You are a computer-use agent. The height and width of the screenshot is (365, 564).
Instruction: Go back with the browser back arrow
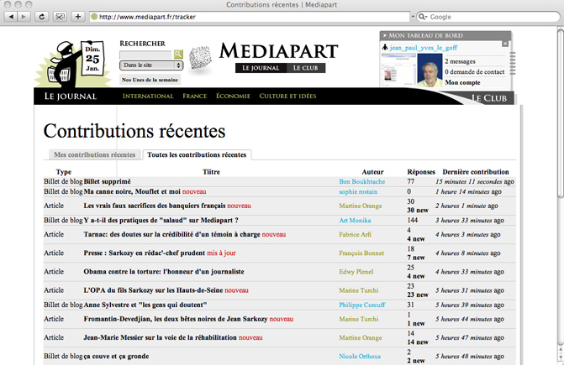pyautogui.click(x=11, y=17)
